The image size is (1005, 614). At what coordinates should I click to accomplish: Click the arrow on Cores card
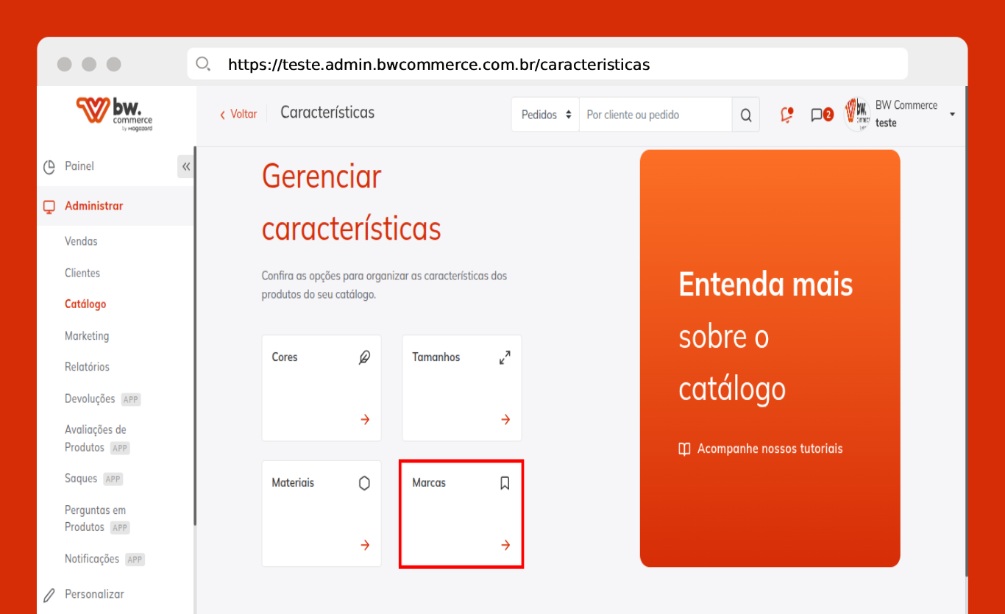(x=365, y=419)
